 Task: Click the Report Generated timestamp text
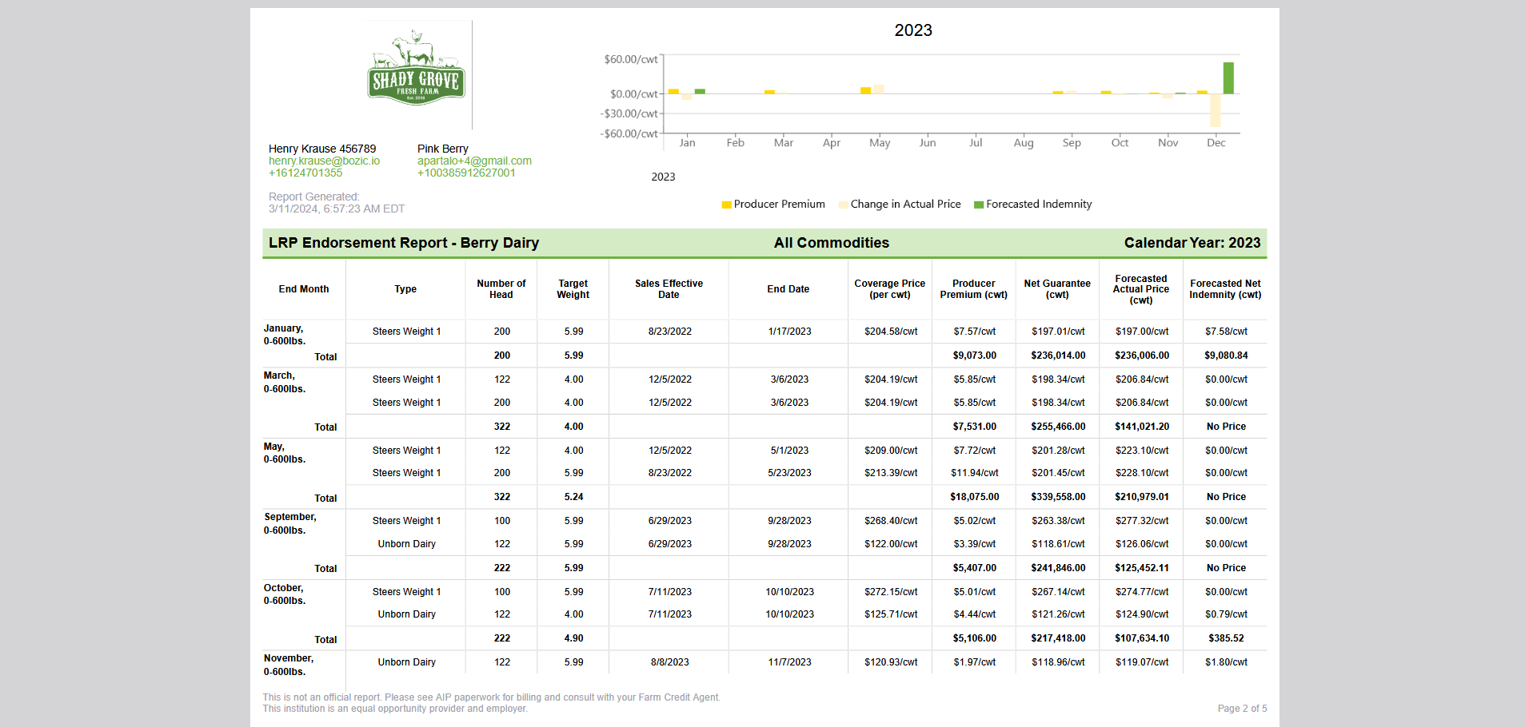pos(337,203)
